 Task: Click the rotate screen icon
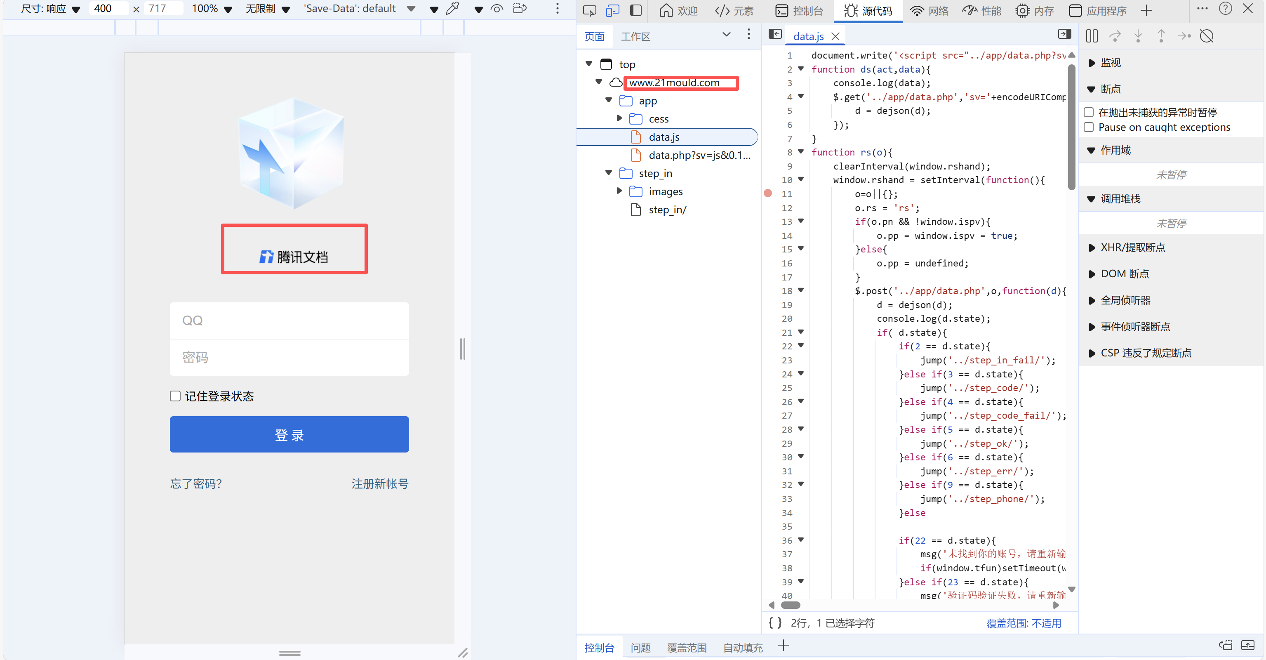point(520,8)
